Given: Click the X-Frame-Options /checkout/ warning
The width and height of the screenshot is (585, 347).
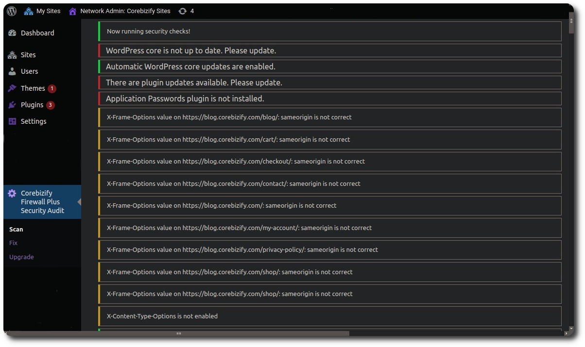Looking at the screenshot, I should click(x=330, y=162).
